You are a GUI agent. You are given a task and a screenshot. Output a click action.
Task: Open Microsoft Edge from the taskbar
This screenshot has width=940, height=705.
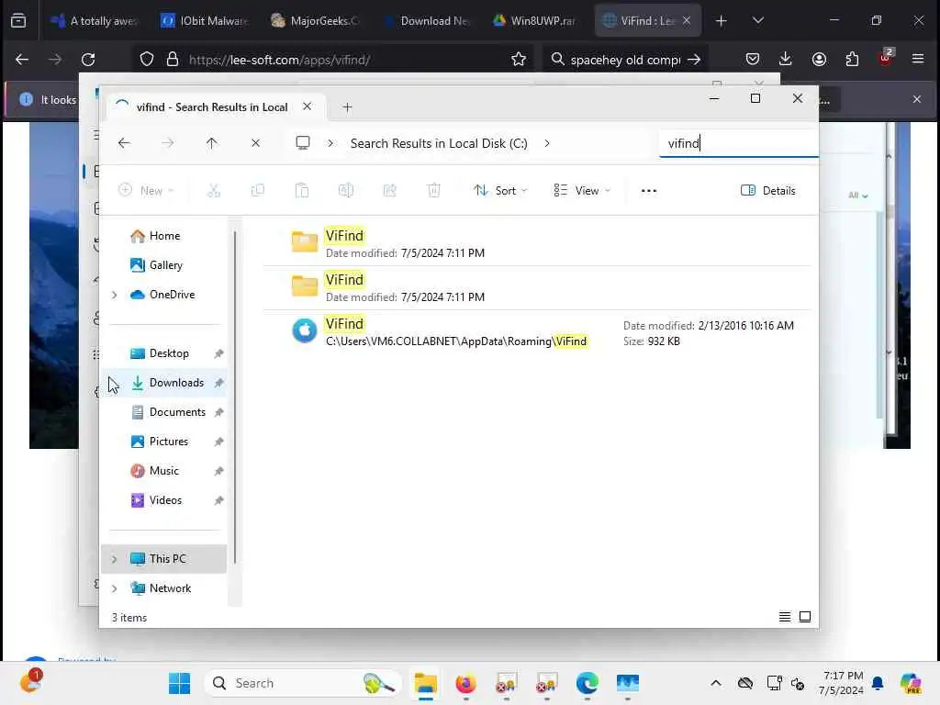coord(587,683)
